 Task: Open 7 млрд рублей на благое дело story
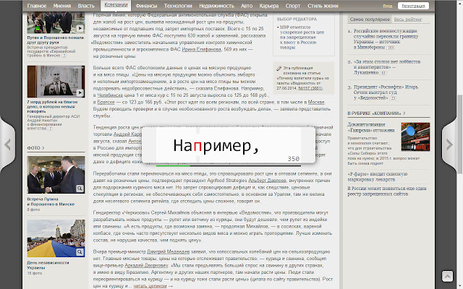(x=51, y=107)
